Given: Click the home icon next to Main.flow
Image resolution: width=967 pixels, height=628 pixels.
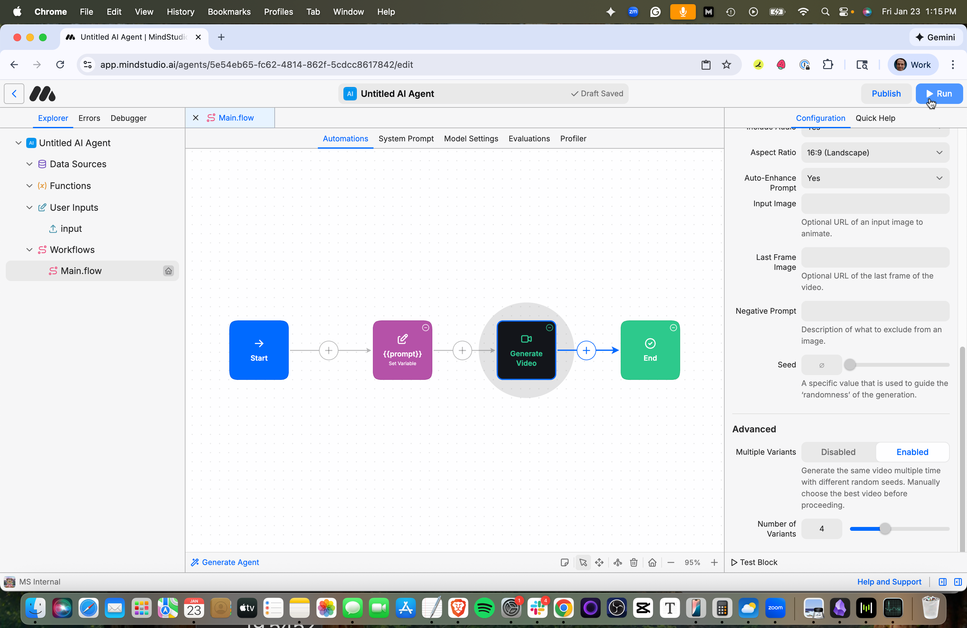Looking at the screenshot, I should 168,271.
